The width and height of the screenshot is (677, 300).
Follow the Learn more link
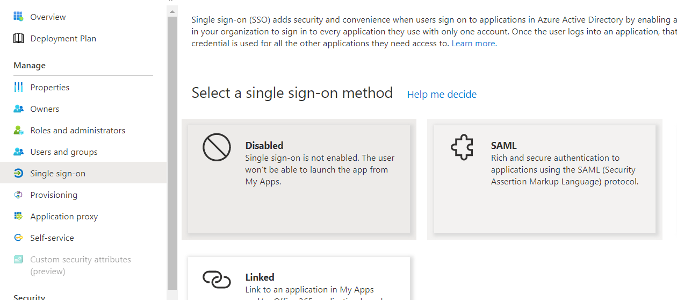473,44
